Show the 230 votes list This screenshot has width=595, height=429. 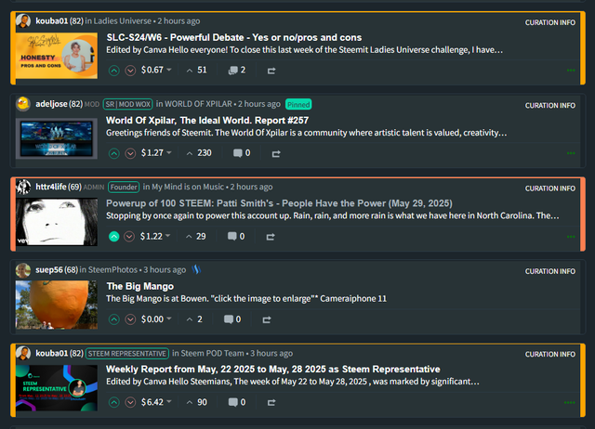point(199,153)
